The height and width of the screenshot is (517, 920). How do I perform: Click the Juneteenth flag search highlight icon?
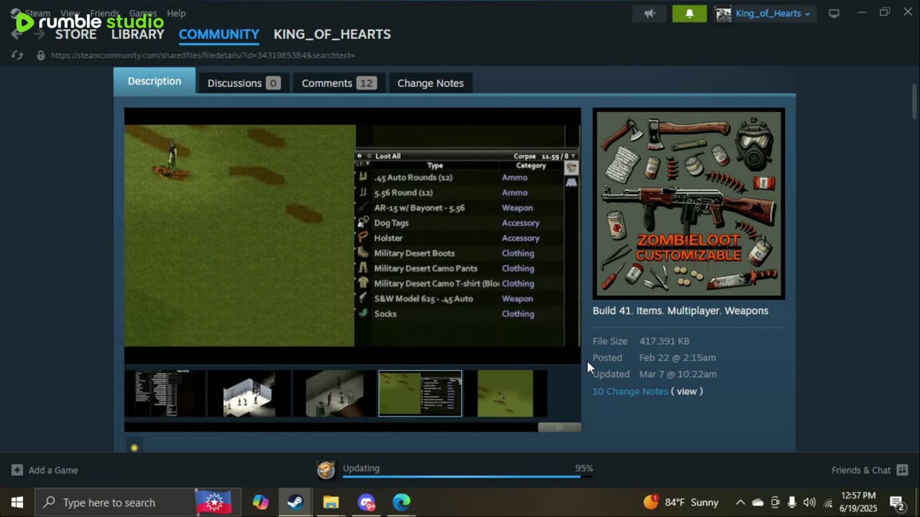tap(213, 502)
